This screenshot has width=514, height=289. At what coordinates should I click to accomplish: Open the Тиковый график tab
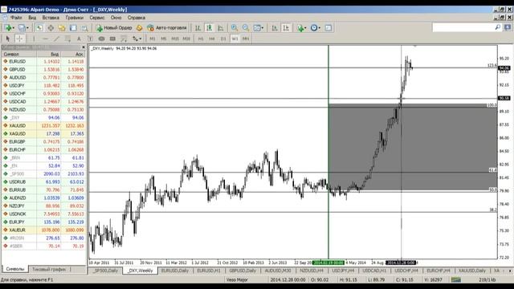point(49,270)
